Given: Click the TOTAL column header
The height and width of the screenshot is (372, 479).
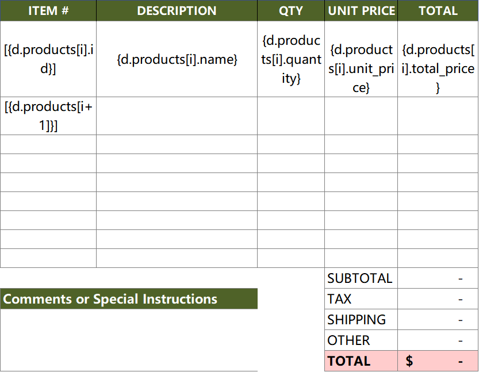Looking at the screenshot, I should point(438,11).
